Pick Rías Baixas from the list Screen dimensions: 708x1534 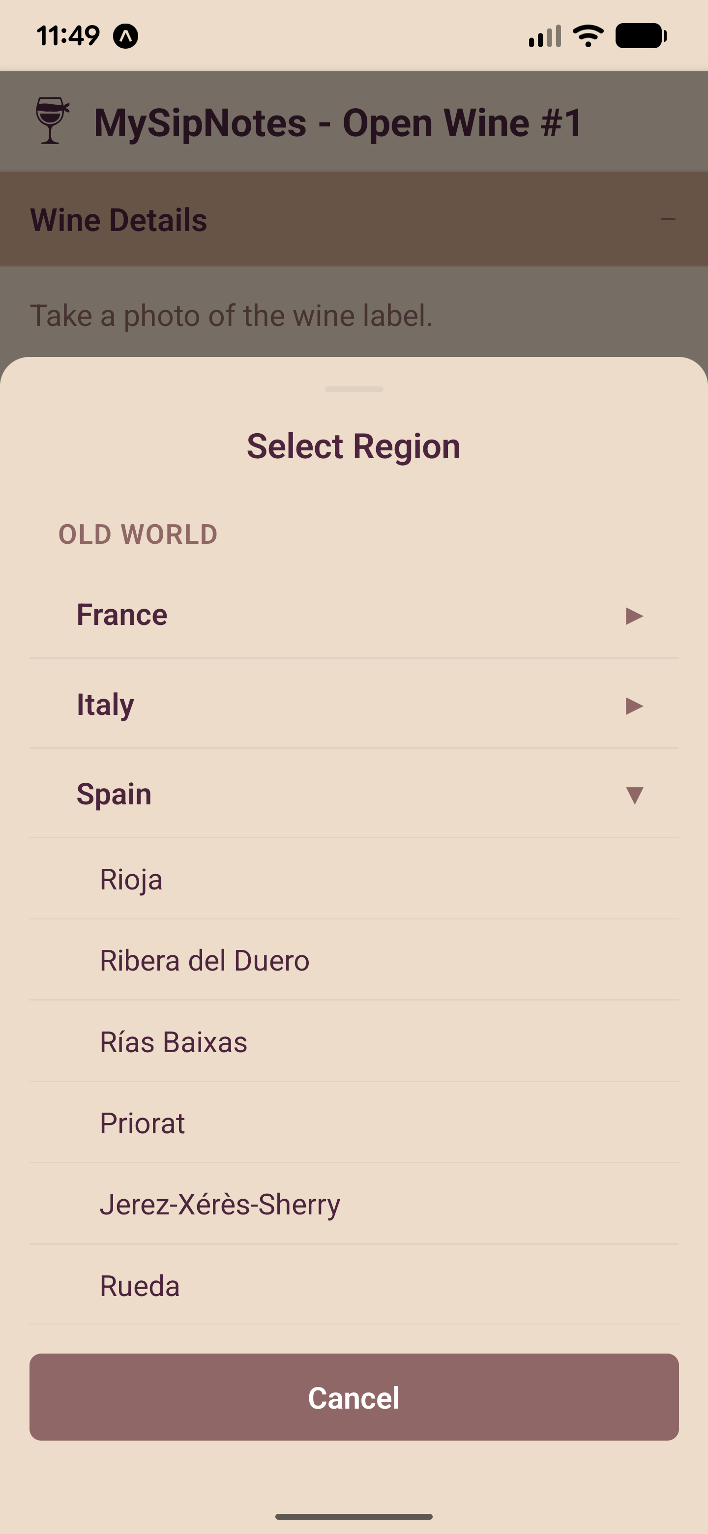[x=173, y=1041]
